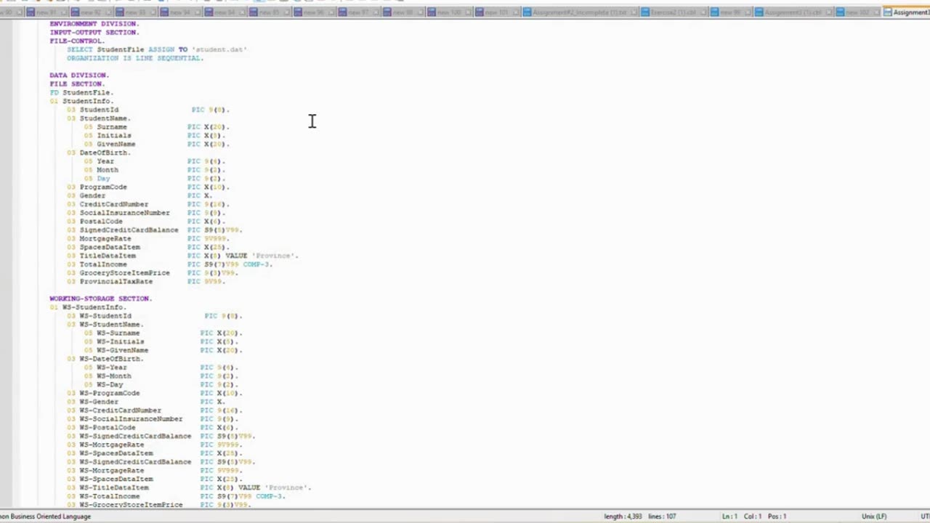Screen dimensions: 930x523
Task: Open the Exercise2 (1).cbl tab
Action: (674, 12)
